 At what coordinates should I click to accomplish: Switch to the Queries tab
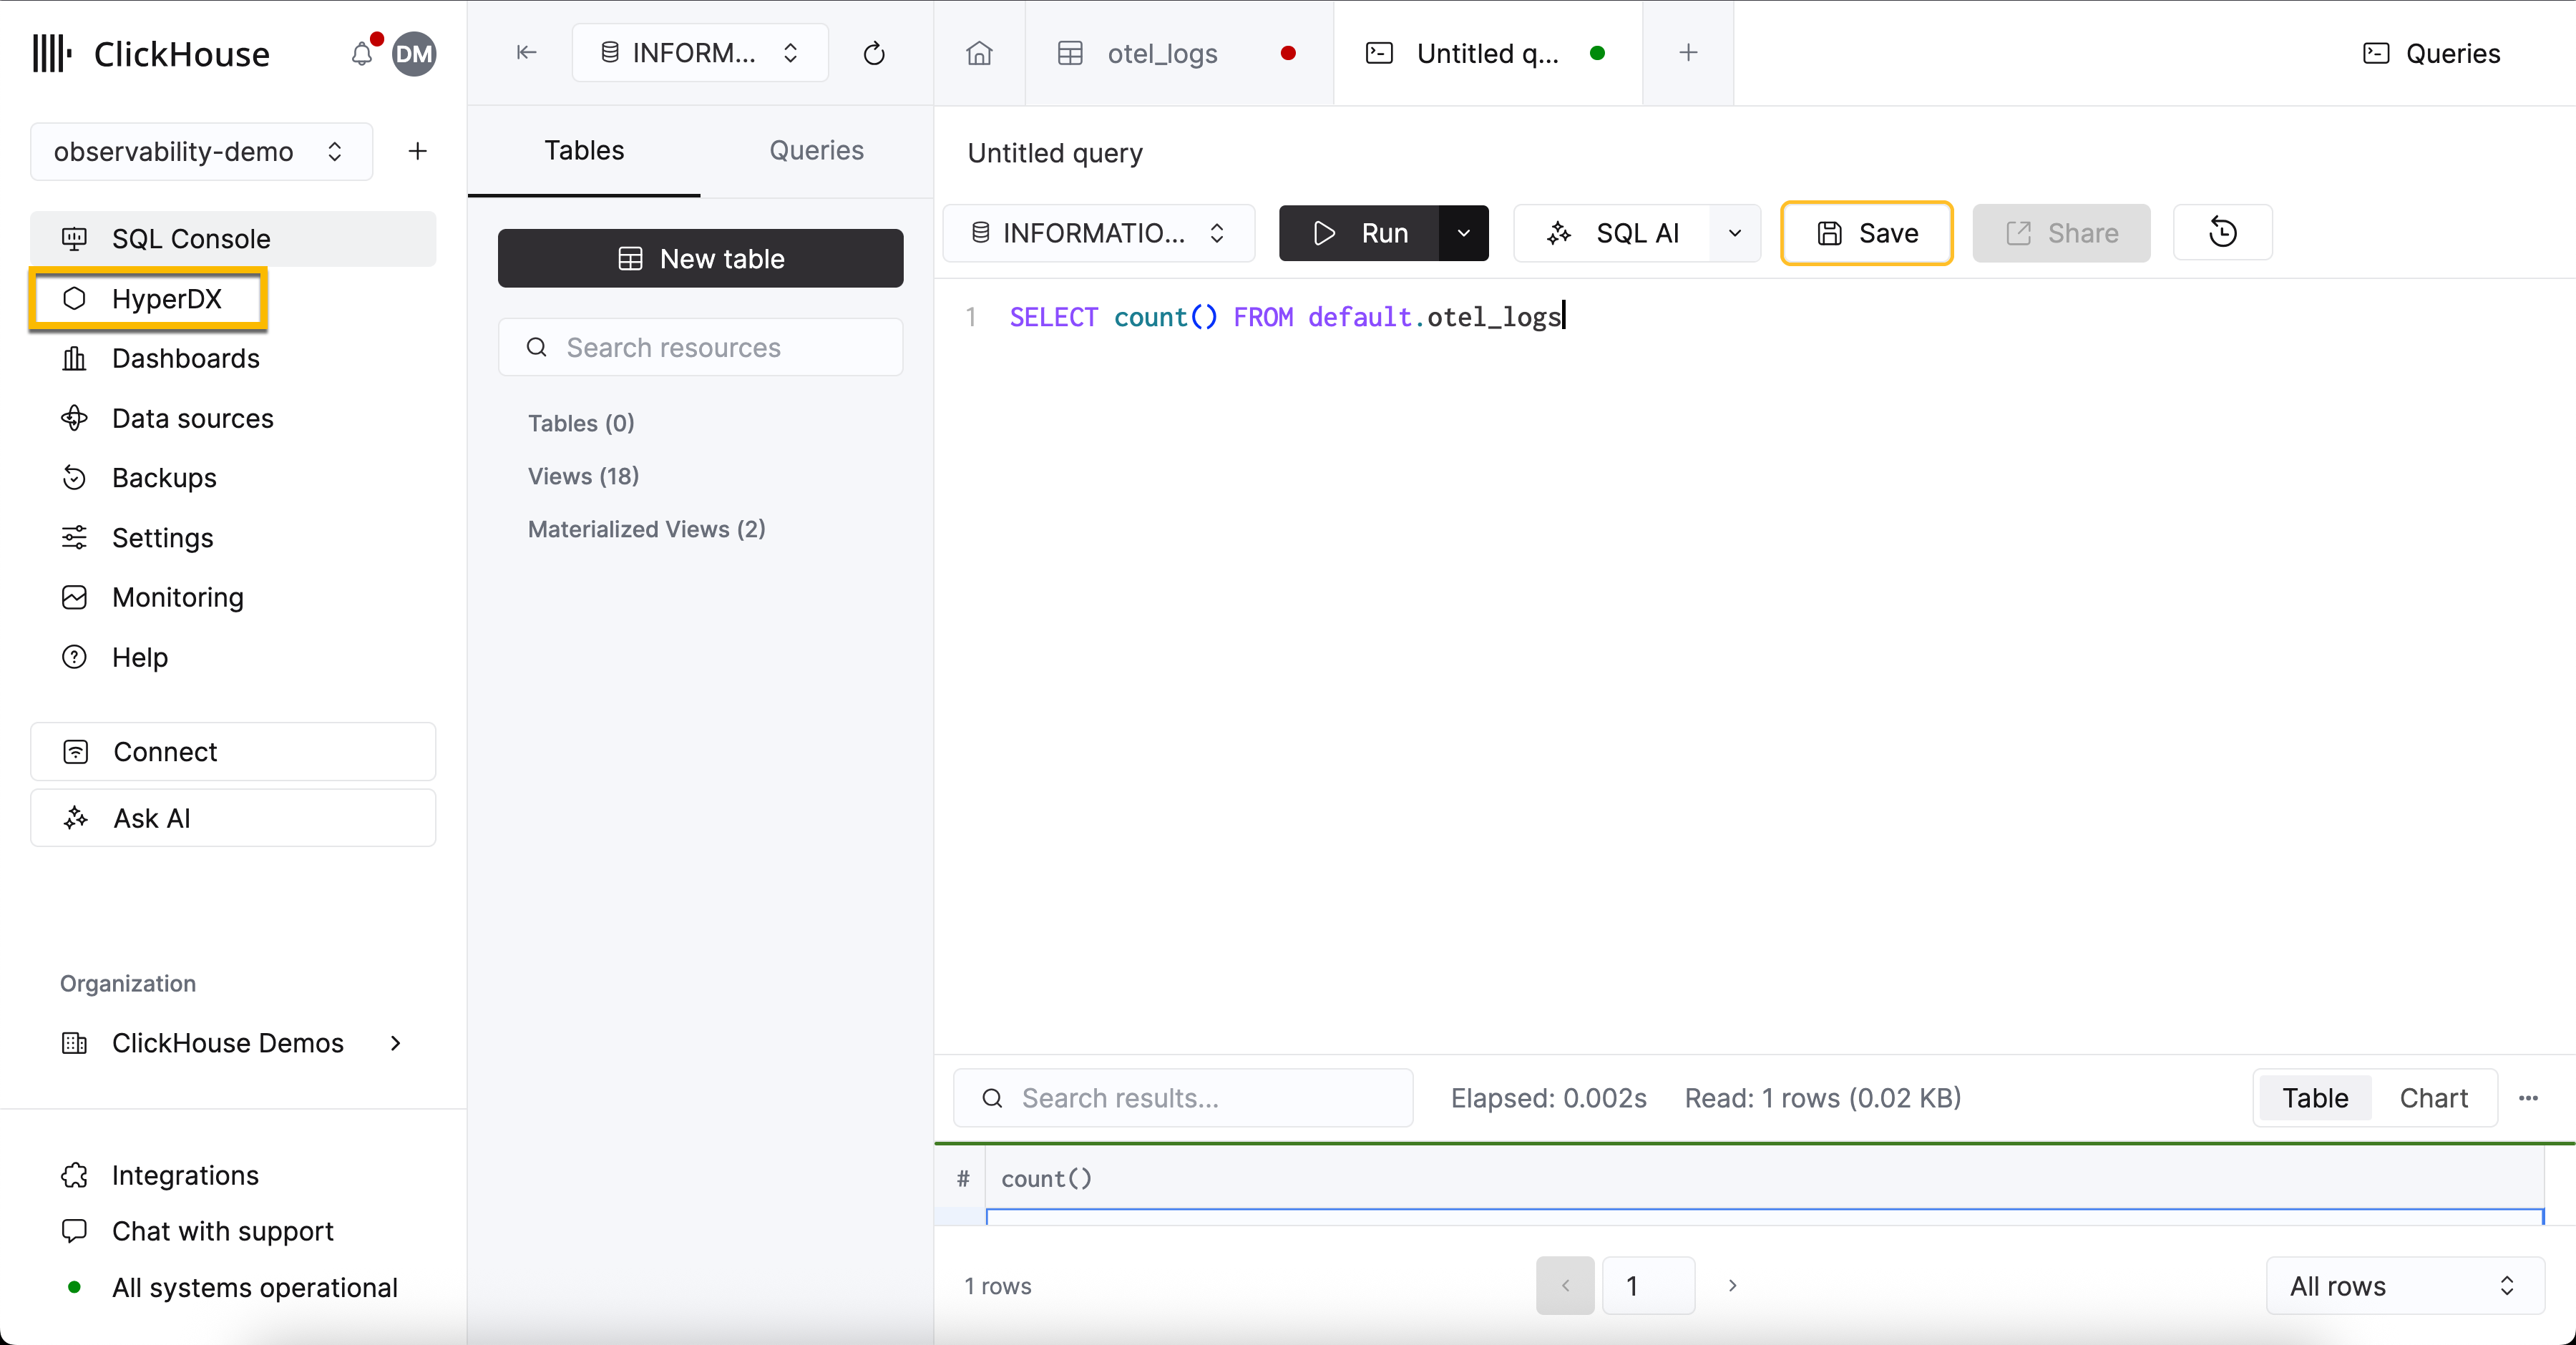(x=816, y=150)
